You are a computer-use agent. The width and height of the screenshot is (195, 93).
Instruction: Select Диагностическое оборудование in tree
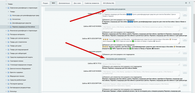[x=20, y=69]
